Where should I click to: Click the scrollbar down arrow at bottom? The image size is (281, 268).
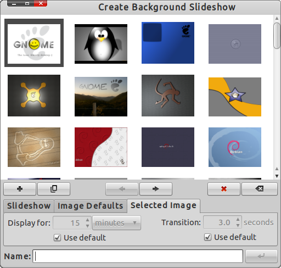pos(277,176)
